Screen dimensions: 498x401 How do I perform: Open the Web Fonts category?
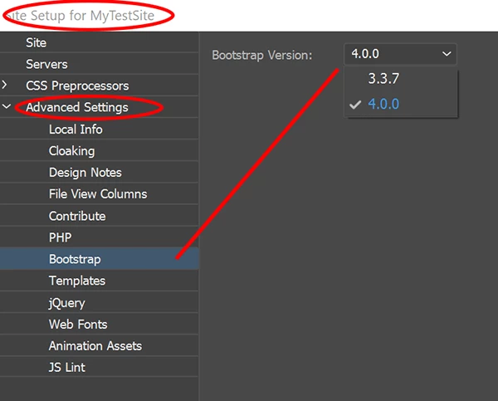(x=99, y=325)
